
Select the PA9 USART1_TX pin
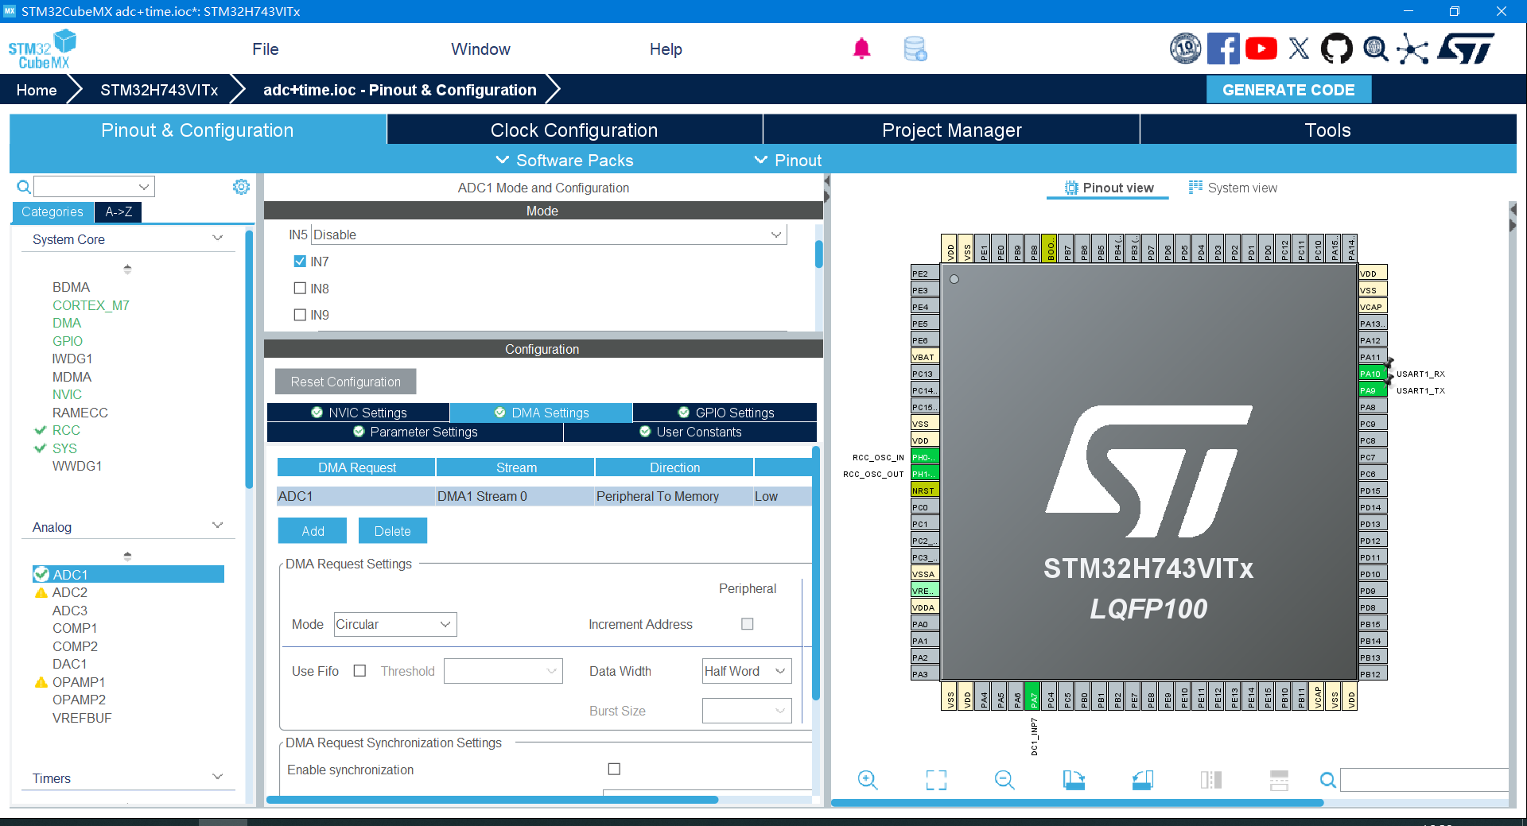(x=1373, y=390)
